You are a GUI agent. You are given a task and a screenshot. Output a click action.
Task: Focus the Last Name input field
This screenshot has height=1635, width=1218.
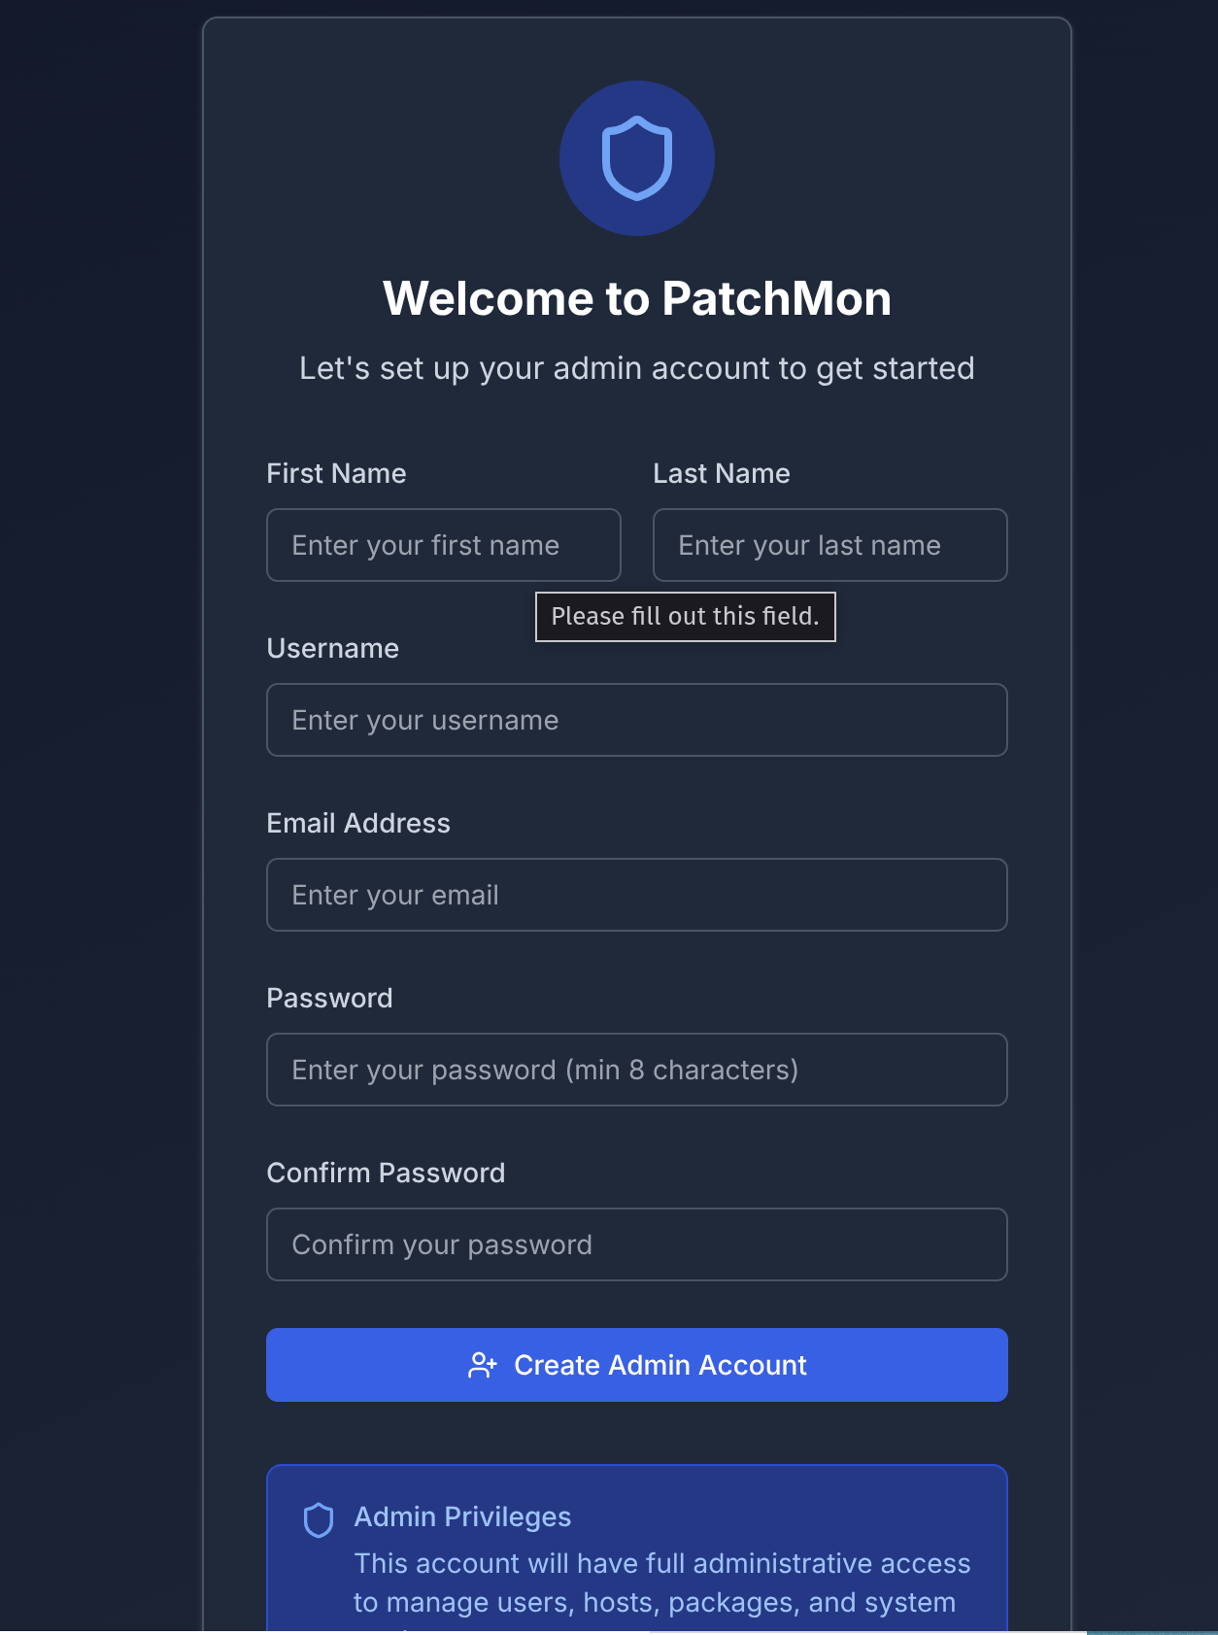[829, 545]
